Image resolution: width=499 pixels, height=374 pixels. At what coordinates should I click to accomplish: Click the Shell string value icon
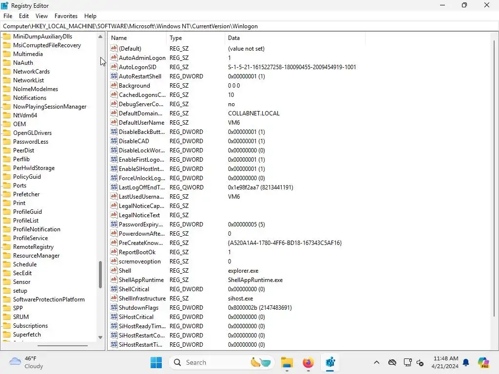[114, 270]
